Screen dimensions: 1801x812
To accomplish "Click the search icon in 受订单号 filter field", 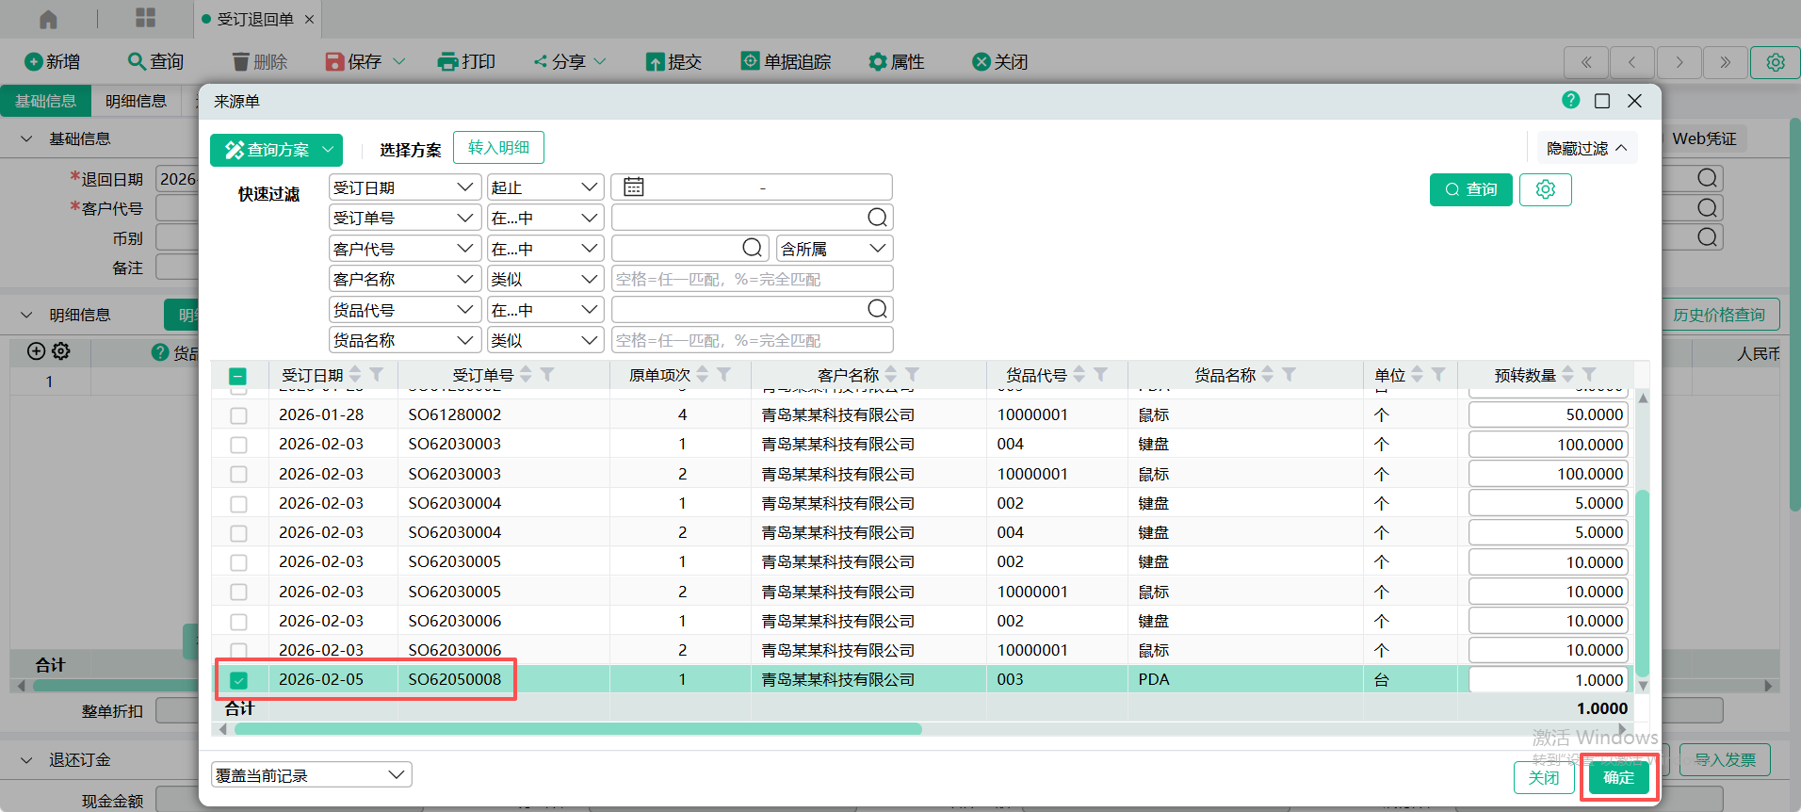I will coord(876,218).
